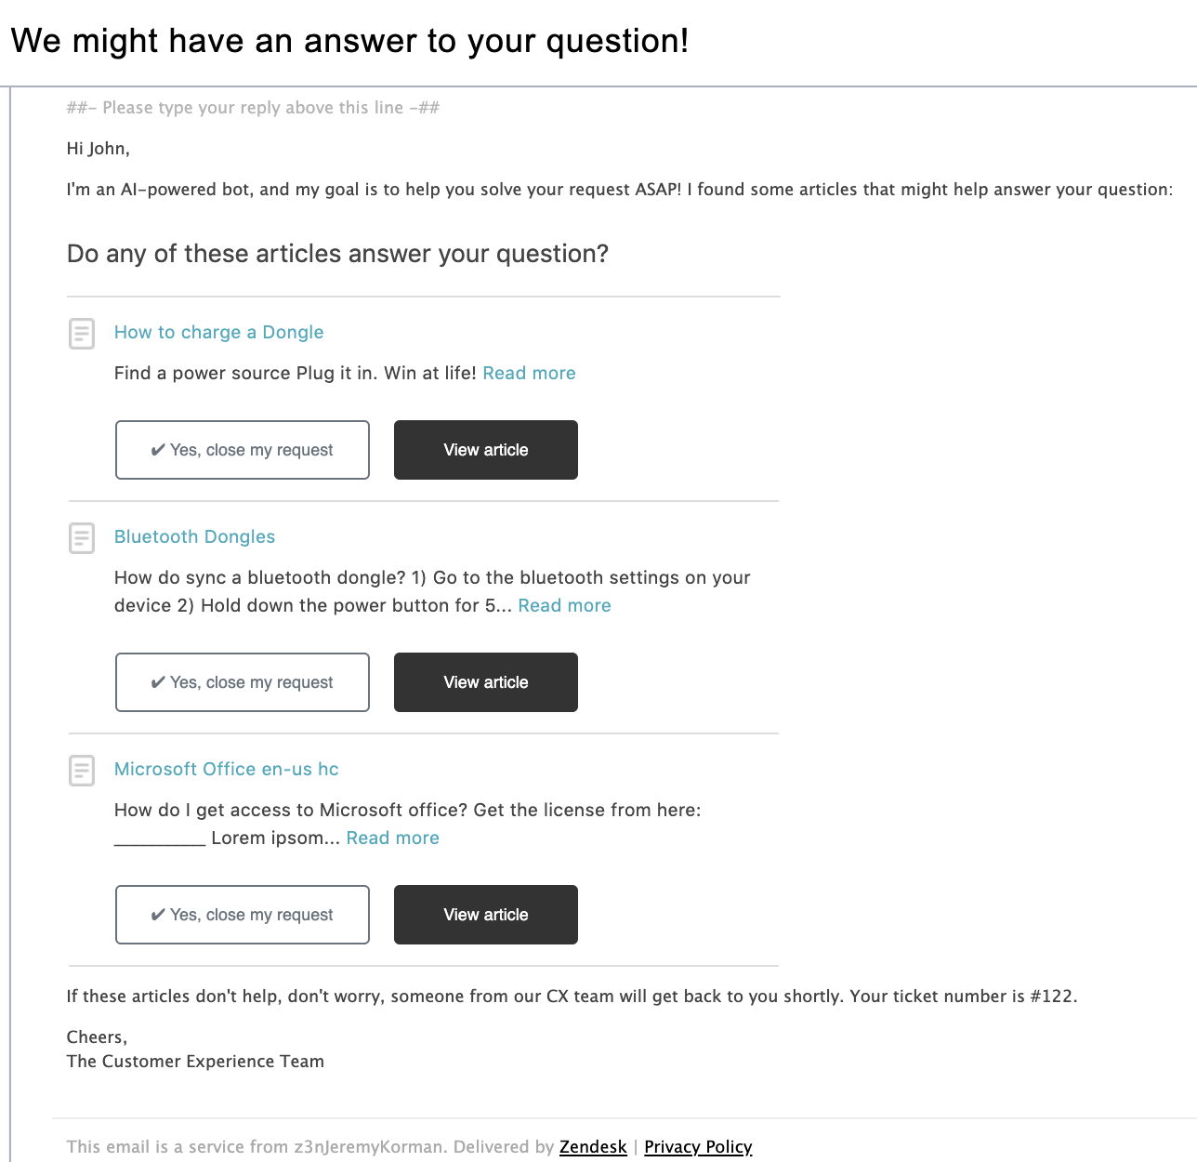View article for Microsoft Office en-us hc
Viewport: 1197px width, 1162px height.
[x=486, y=915]
